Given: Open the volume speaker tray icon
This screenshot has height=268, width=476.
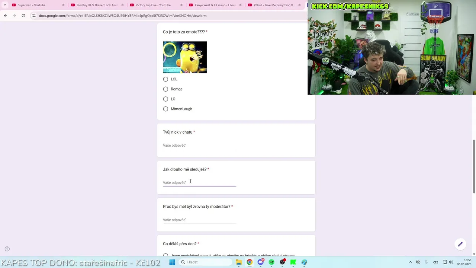Looking at the screenshot, I should [x=451, y=262].
